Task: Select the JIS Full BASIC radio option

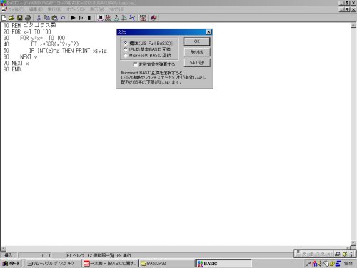Action: [125, 44]
